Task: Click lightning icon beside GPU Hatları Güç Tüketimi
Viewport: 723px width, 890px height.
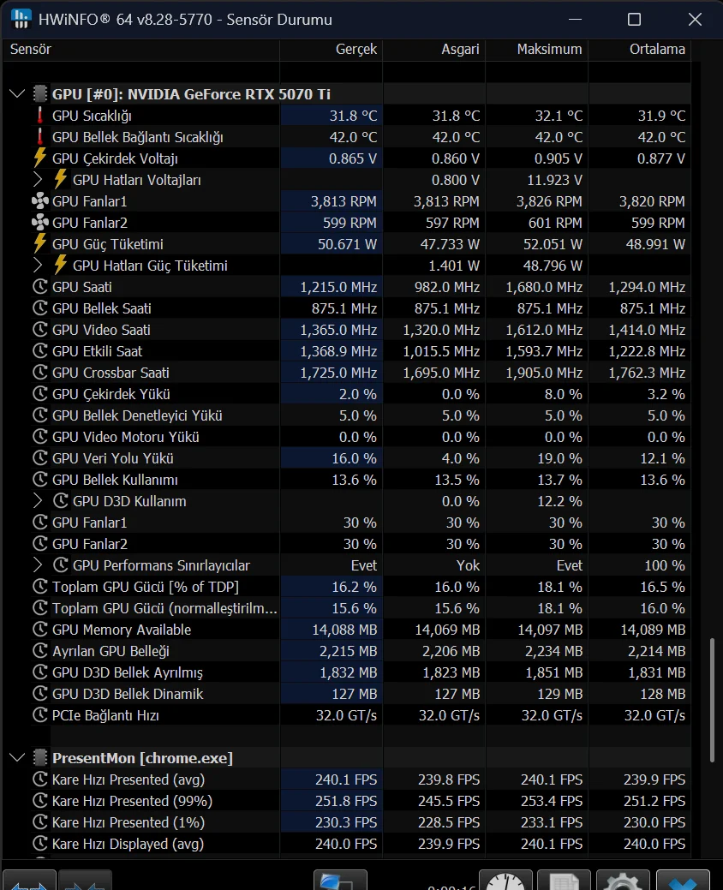Action: point(60,265)
